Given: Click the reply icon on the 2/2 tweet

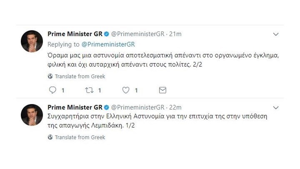Looking at the screenshot, I should click(x=52, y=90).
